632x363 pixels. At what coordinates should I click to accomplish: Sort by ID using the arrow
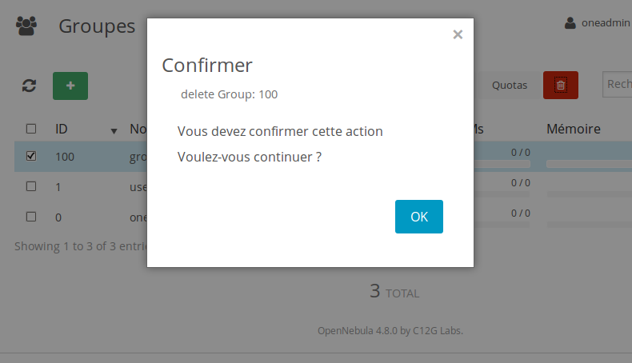114,131
